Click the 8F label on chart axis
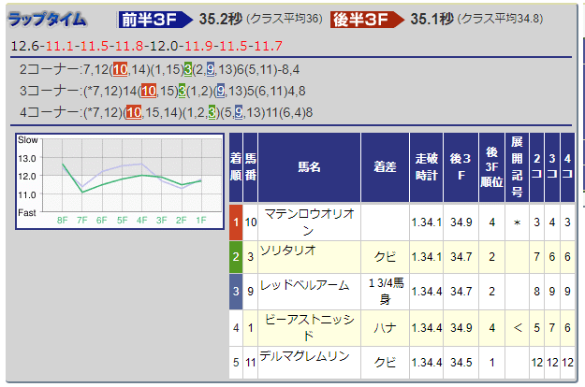585x387 pixels. tap(63, 221)
